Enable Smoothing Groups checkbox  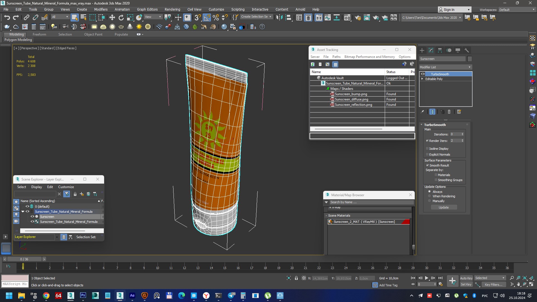(436, 180)
